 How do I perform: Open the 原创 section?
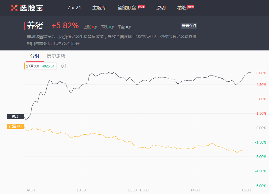(161, 8)
